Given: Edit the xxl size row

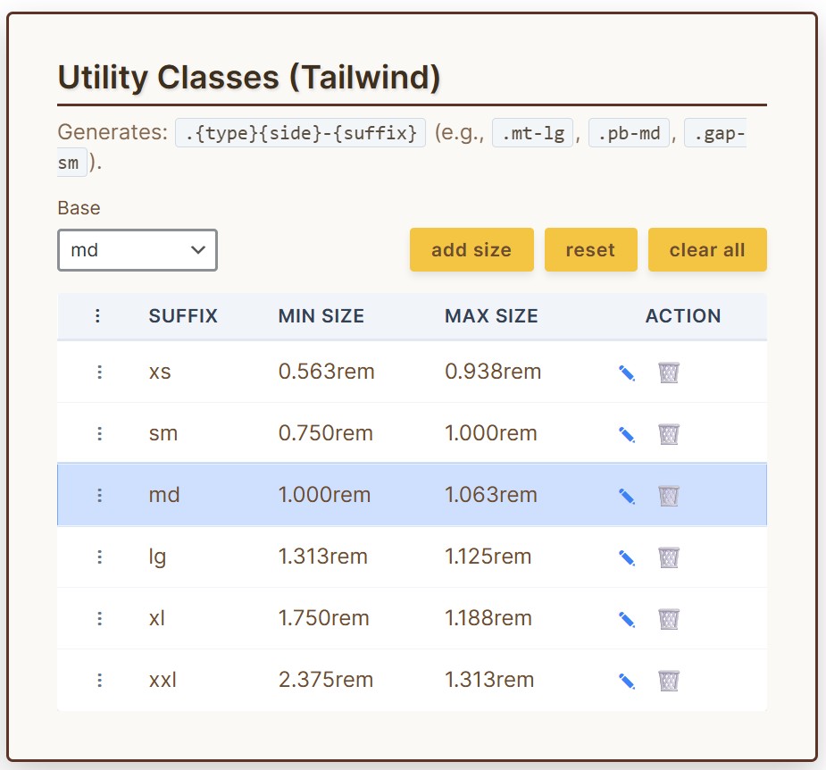Looking at the screenshot, I should click(x=627, y=681).
